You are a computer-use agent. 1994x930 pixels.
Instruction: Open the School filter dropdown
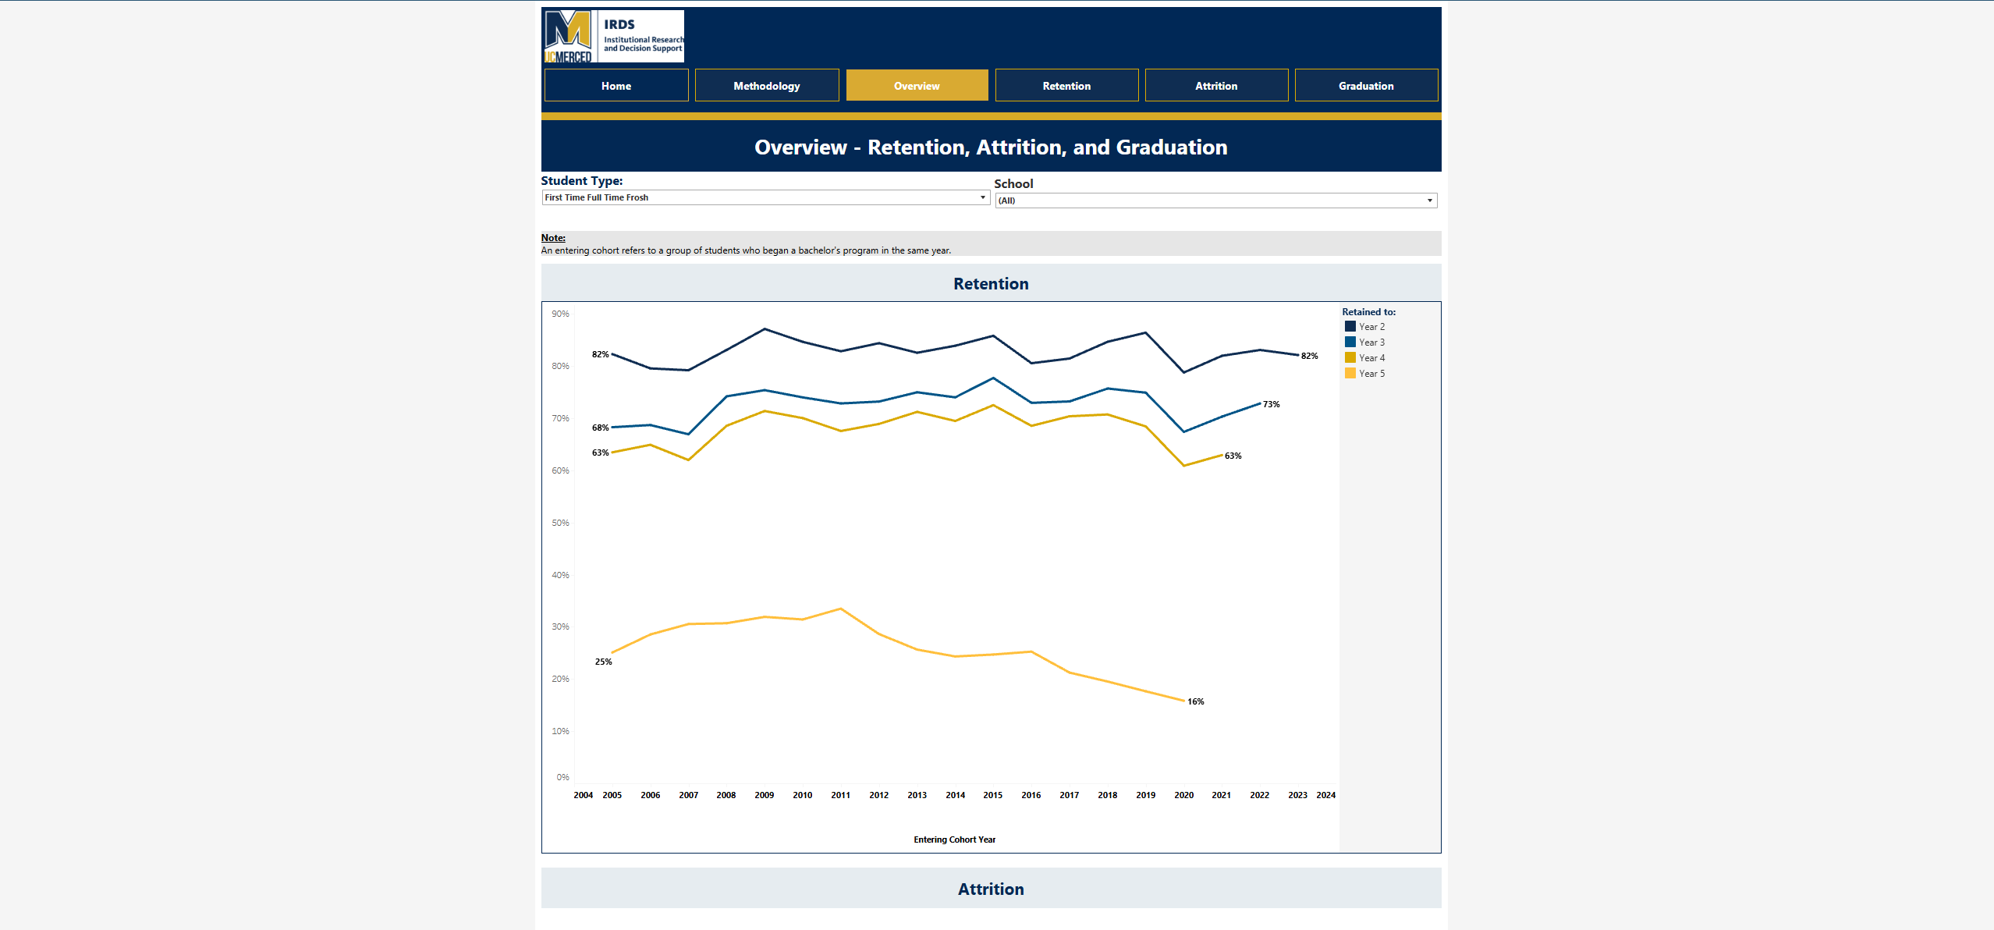pyautogui.click(x=1214, y=201)
